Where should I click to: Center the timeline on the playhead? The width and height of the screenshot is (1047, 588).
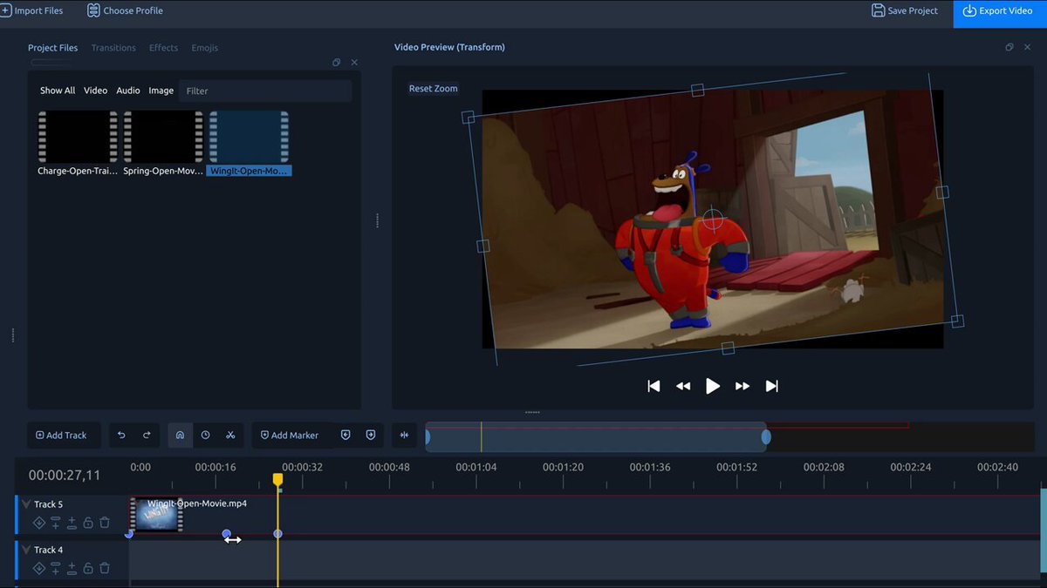coord(403,435)
